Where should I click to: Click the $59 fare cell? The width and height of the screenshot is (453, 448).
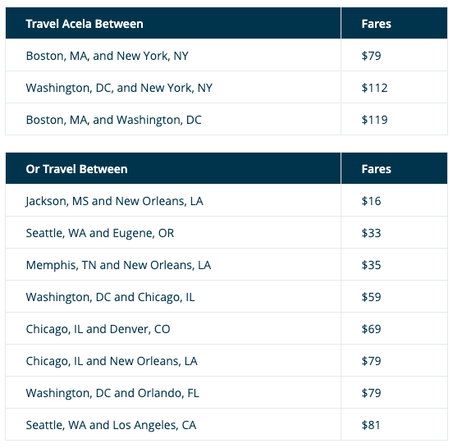pos(371,297)
